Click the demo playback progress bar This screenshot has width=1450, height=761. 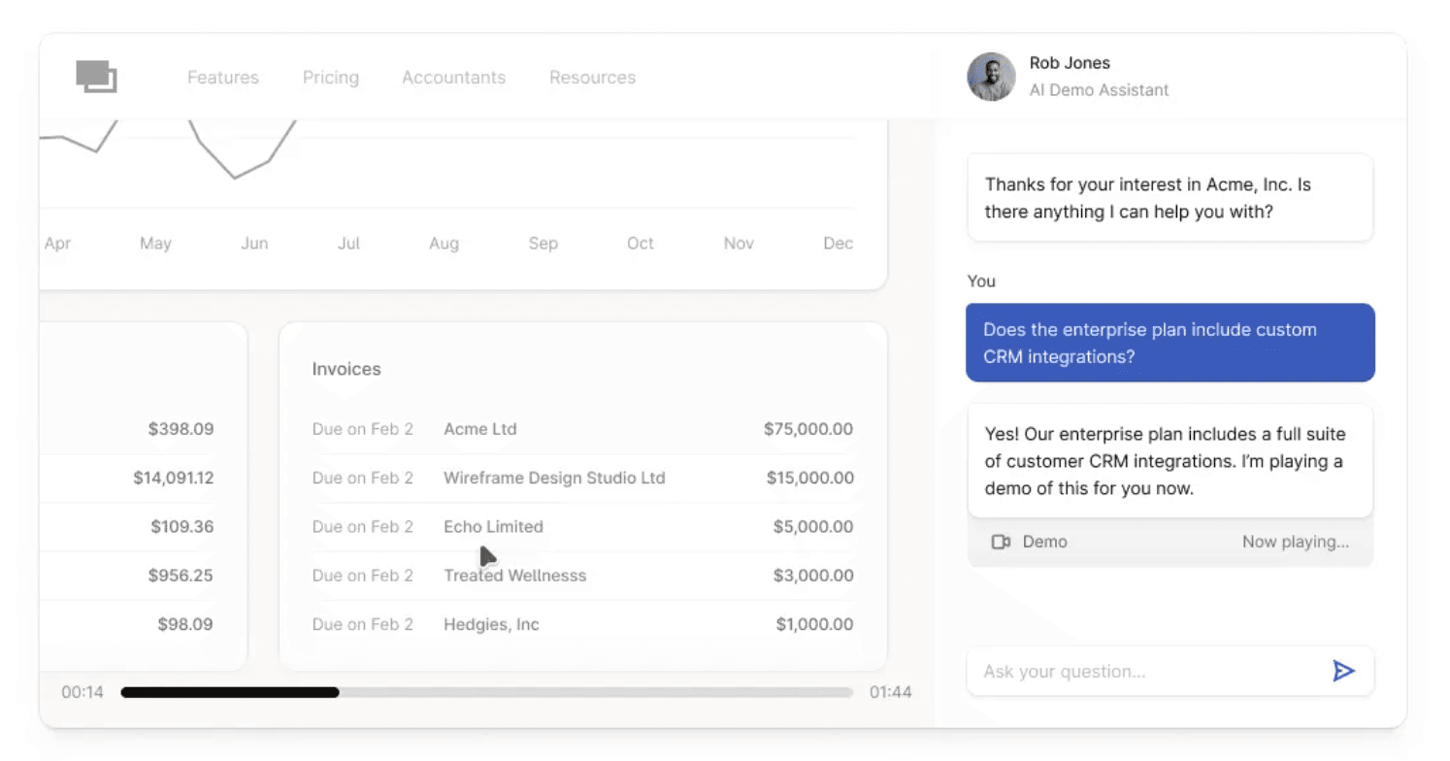(485, 692)
